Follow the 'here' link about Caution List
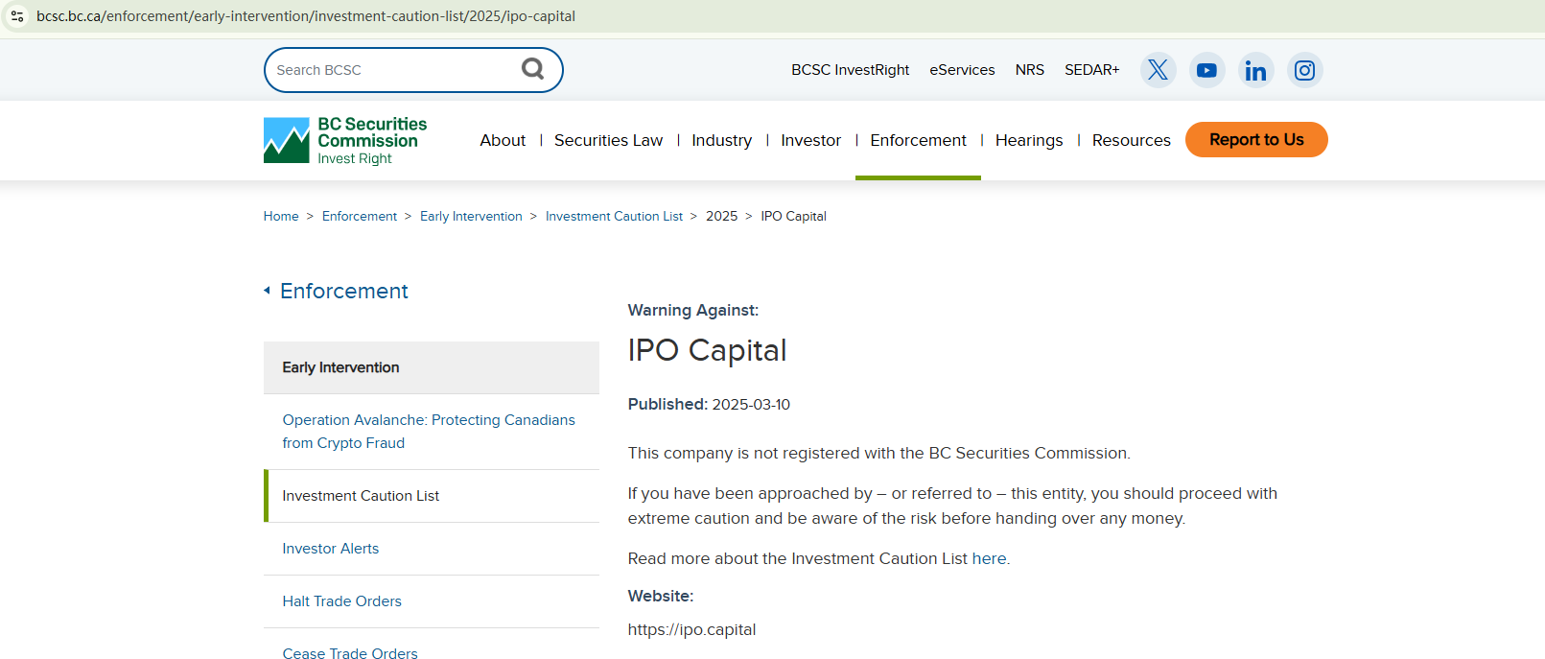This screenshot has height=659, width=1545. tap(989, 558)
